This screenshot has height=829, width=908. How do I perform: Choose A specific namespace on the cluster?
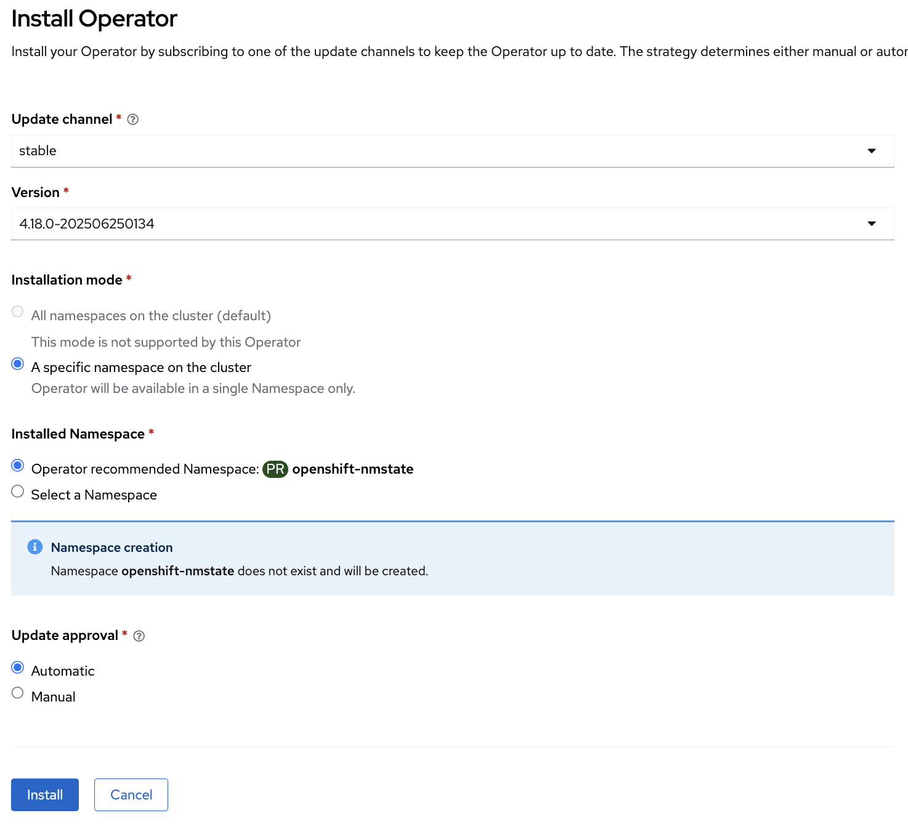coord(18,363)
